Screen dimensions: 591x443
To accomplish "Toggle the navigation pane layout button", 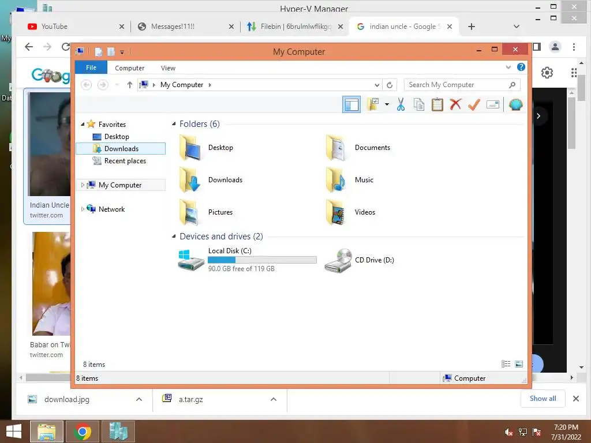I will [x=351, y=105].
